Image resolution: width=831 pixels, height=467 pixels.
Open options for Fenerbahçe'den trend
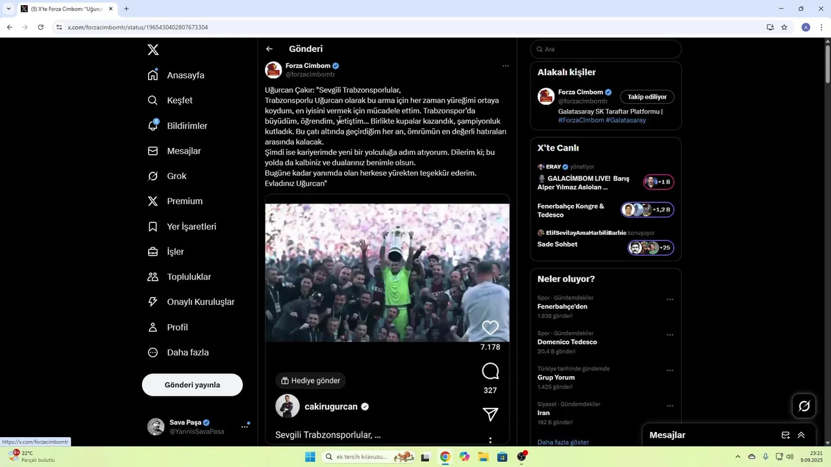pyautogui.click(x=670, y=300)
